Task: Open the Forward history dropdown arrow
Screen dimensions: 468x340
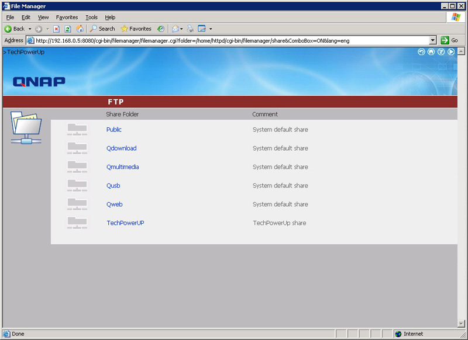Action: coord(47,29)
